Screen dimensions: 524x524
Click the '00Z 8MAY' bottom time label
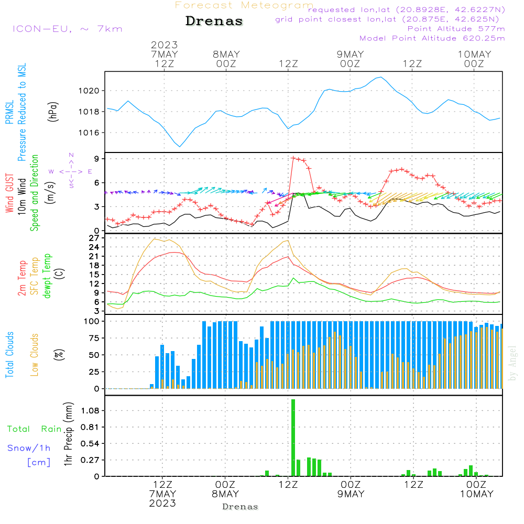pyautogui.click(x=225, y=489)
